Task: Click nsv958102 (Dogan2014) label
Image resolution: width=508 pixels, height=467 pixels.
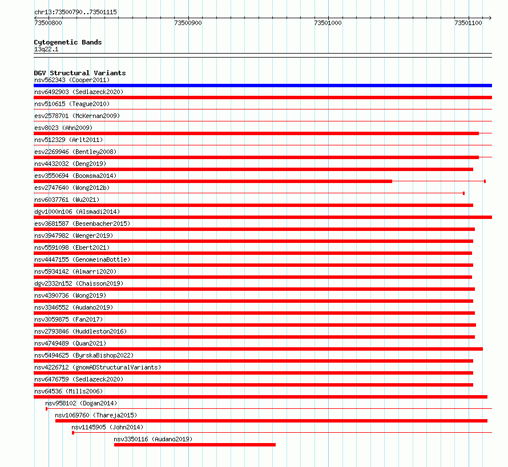Action: click(81, 403)
